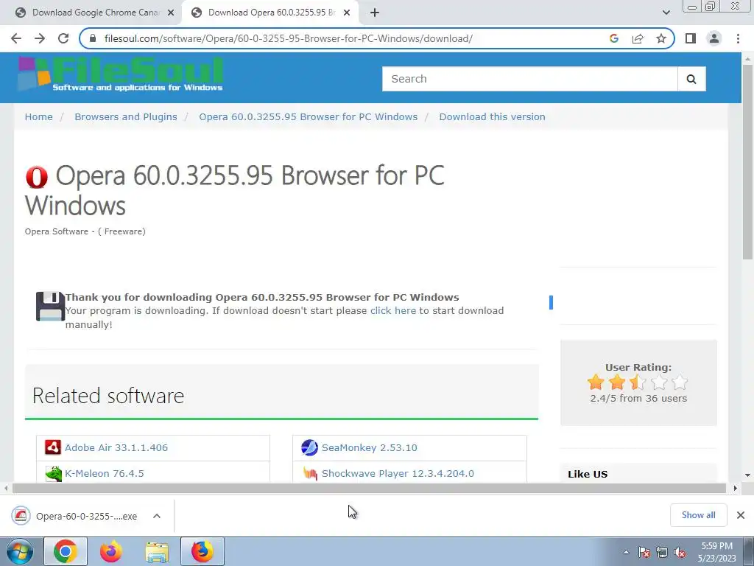Click the muted volume tray icon
The width and height of the screenshot is (754, 566).
(x=680, y=552)
